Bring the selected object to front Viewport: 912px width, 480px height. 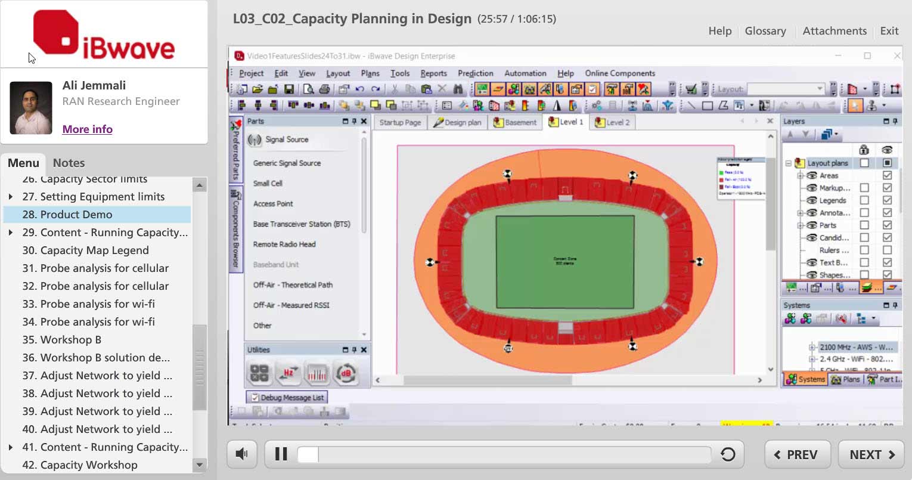point(376,106)
